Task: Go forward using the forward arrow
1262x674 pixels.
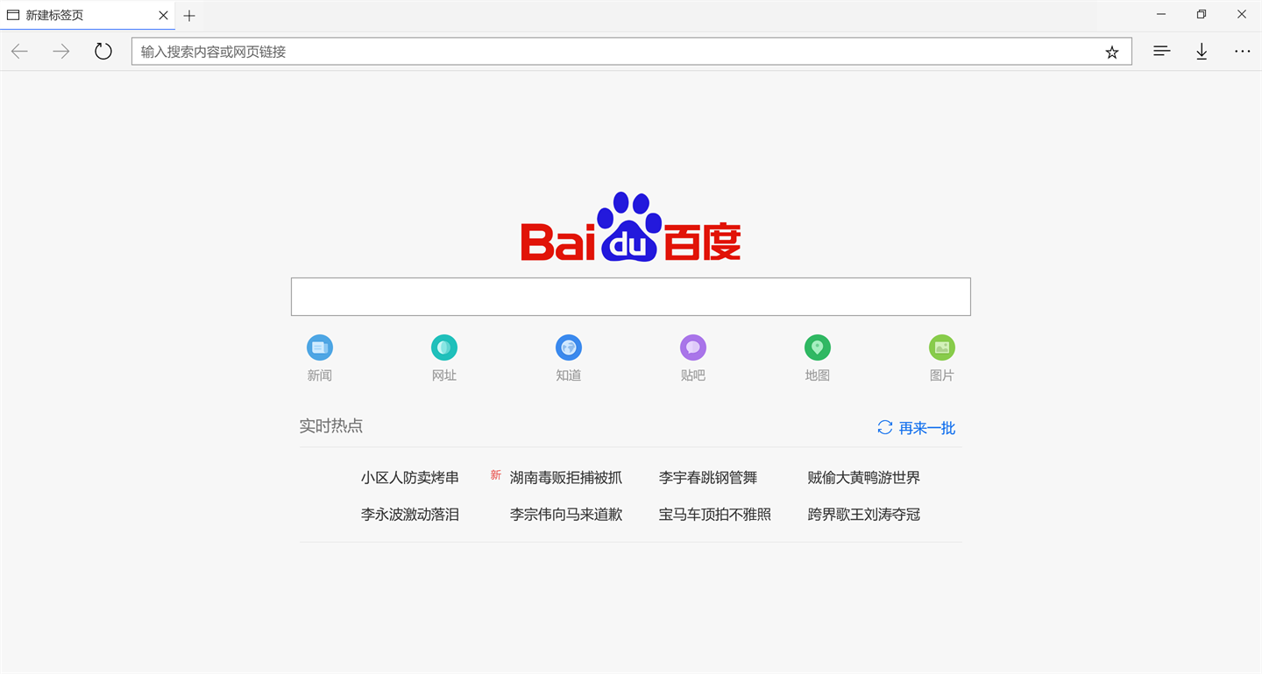Action: click(60, 52)
